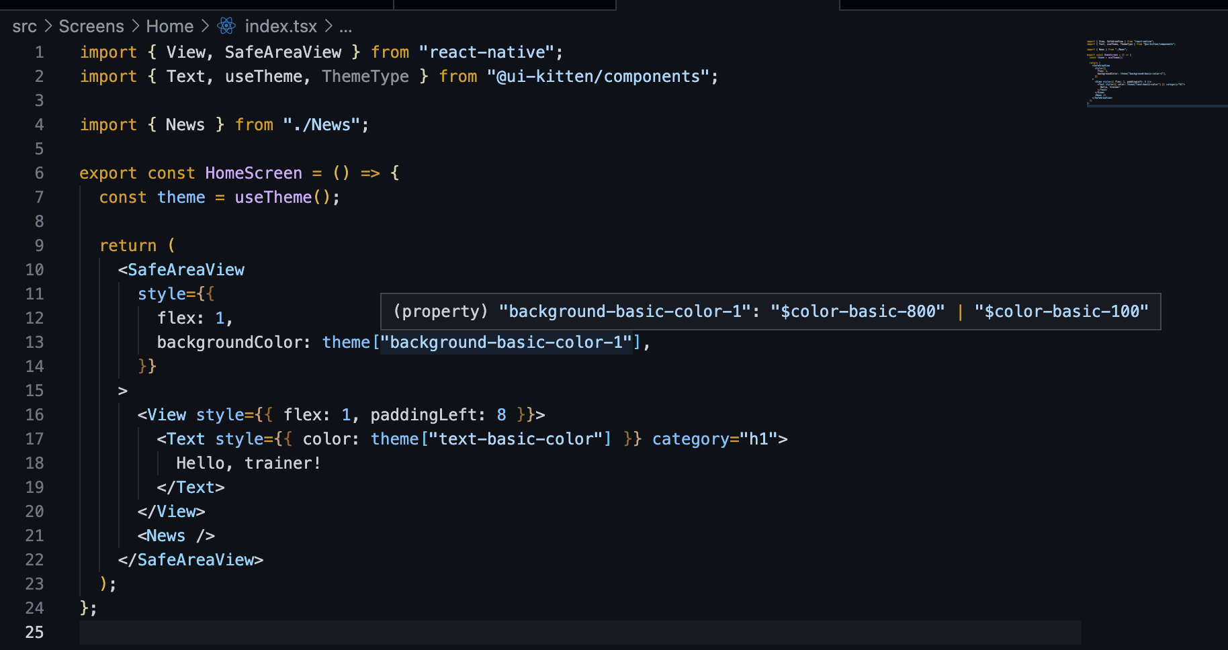Viewport: 1228px width, 650px height.
Task: Click "./News" module path on line 4
Action: [325, 124]
